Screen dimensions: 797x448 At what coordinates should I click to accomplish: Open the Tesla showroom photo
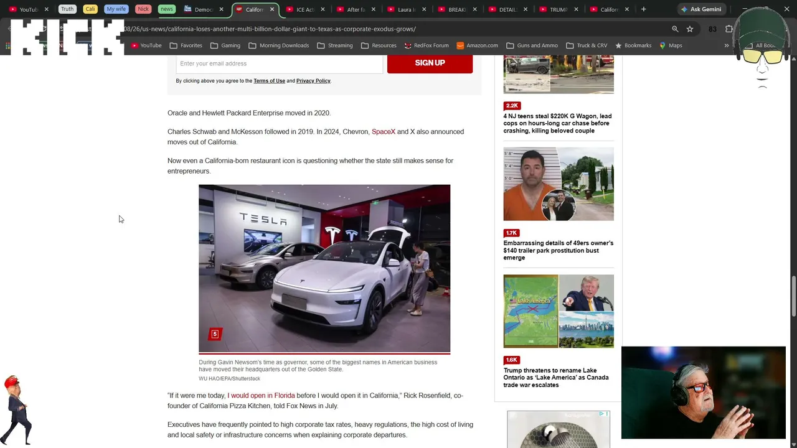[x=324, y=268]
